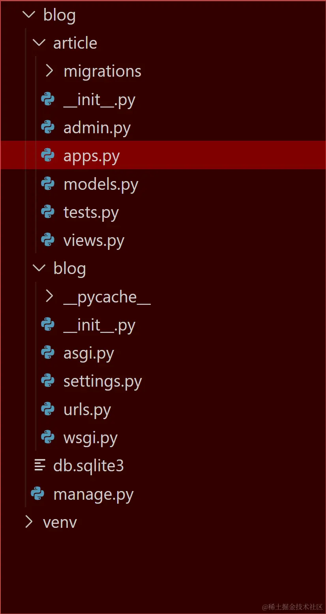Screen dimensions: 326x614
Task: Expand the migrations folder chevron
Action: [49, 71]
